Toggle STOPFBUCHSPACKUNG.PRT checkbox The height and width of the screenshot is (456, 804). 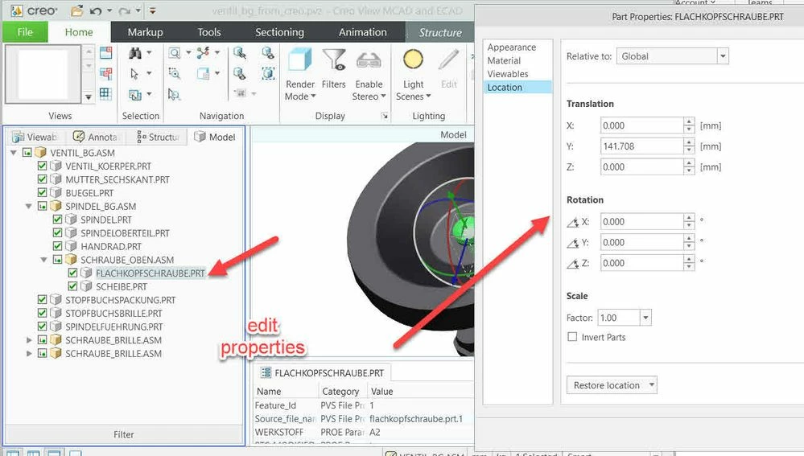pyautogui.click(x=43, y=299)
